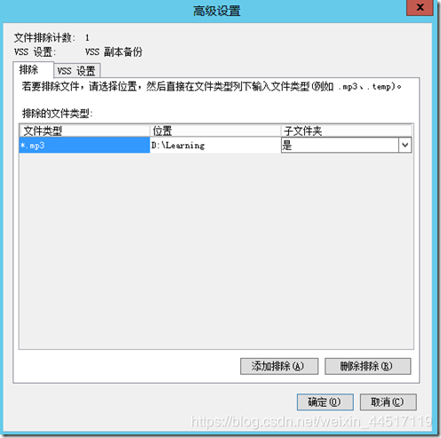Viewport: 441px width, 438px height.
Task: Click the D:\Learning location cell
Action: (x=215, y=145)
